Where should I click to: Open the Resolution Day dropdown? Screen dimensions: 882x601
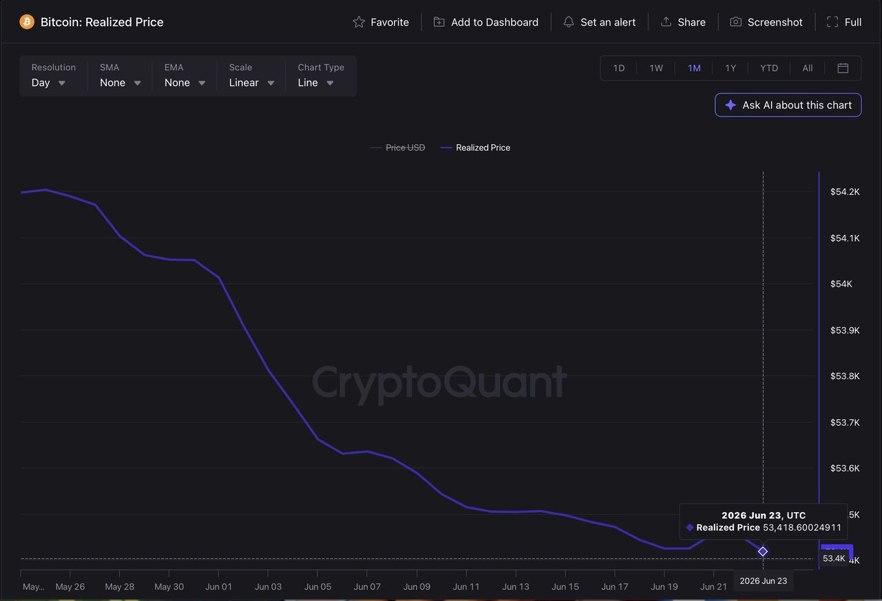(x=53, y=76)
